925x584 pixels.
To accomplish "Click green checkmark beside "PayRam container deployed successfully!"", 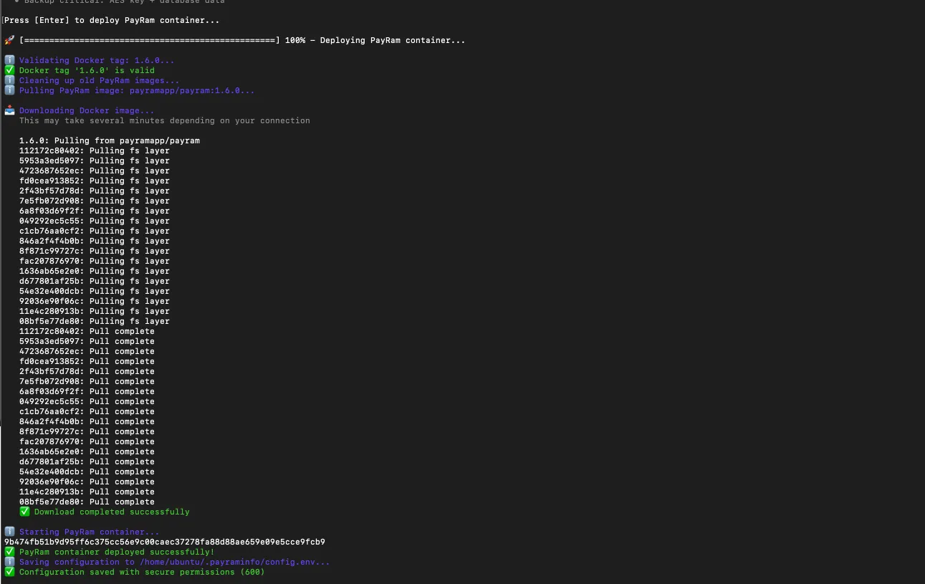I will [x=9, y=552].
